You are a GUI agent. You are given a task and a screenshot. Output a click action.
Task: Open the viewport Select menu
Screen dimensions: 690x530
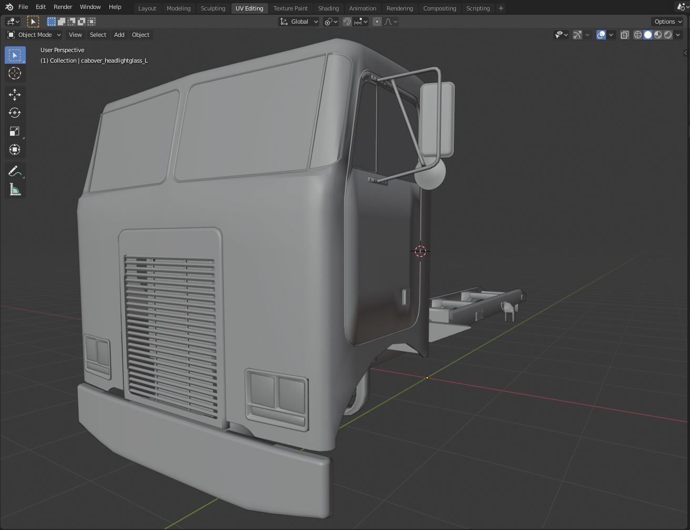click(x=98, y=35)
